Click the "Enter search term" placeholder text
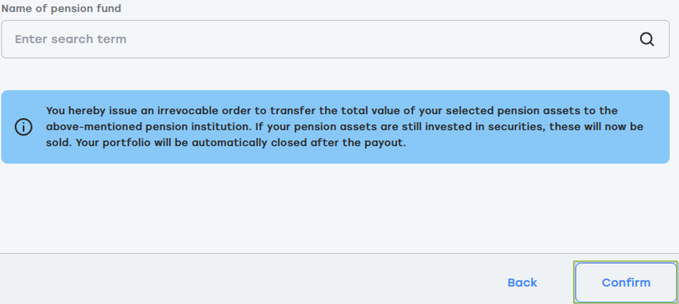 click(x=71, y=39)
